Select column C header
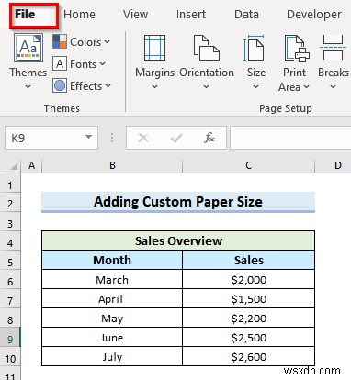 pyautogui.click(x=249, y=165)
